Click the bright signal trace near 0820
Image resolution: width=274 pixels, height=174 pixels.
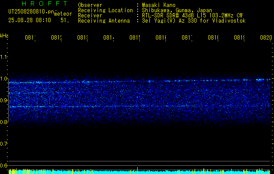click(x=260, y=80)
